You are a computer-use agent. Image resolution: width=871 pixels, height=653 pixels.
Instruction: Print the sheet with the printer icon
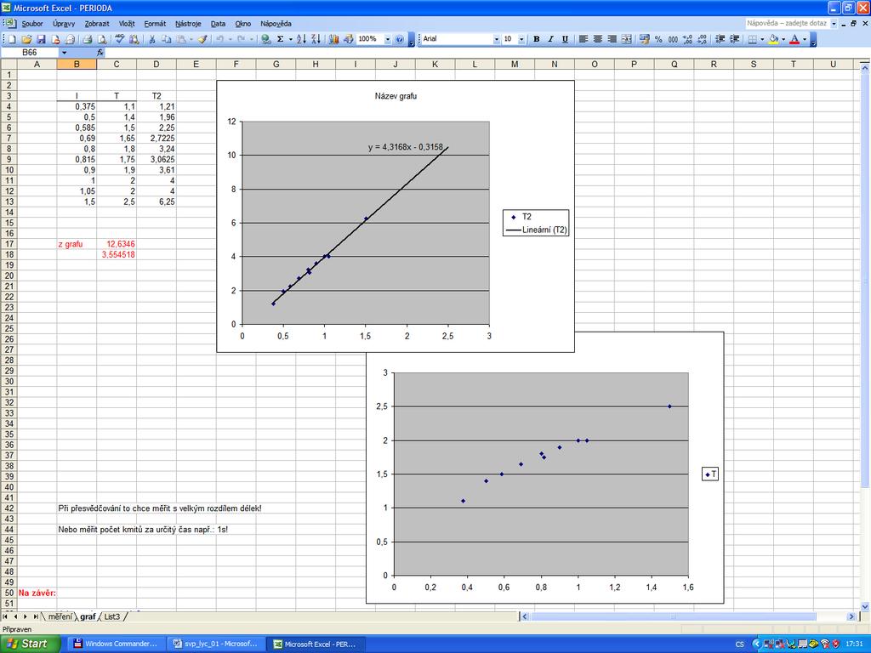88,39
